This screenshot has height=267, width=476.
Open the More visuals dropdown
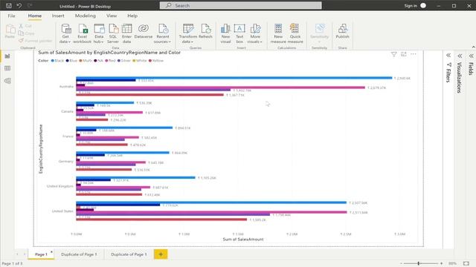[x=255, y=33]
